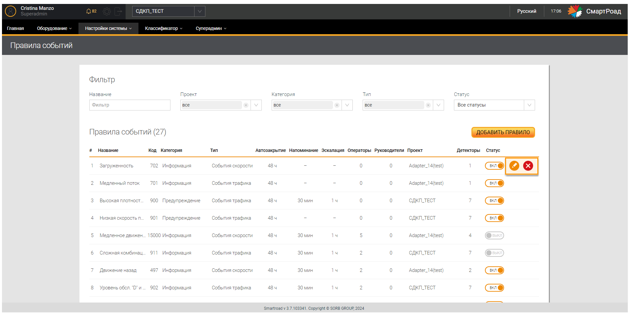Click the Руководители column header
The image size is (630, 316).
click(389, 150)
